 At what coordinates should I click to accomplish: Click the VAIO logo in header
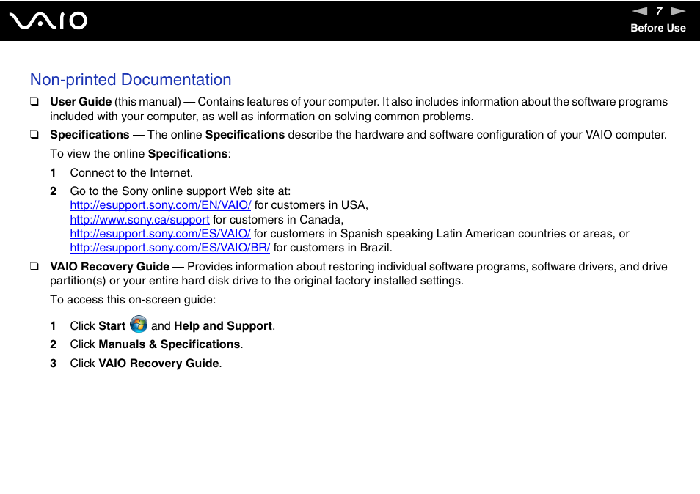pyautogui.click(x=48, y=21)
